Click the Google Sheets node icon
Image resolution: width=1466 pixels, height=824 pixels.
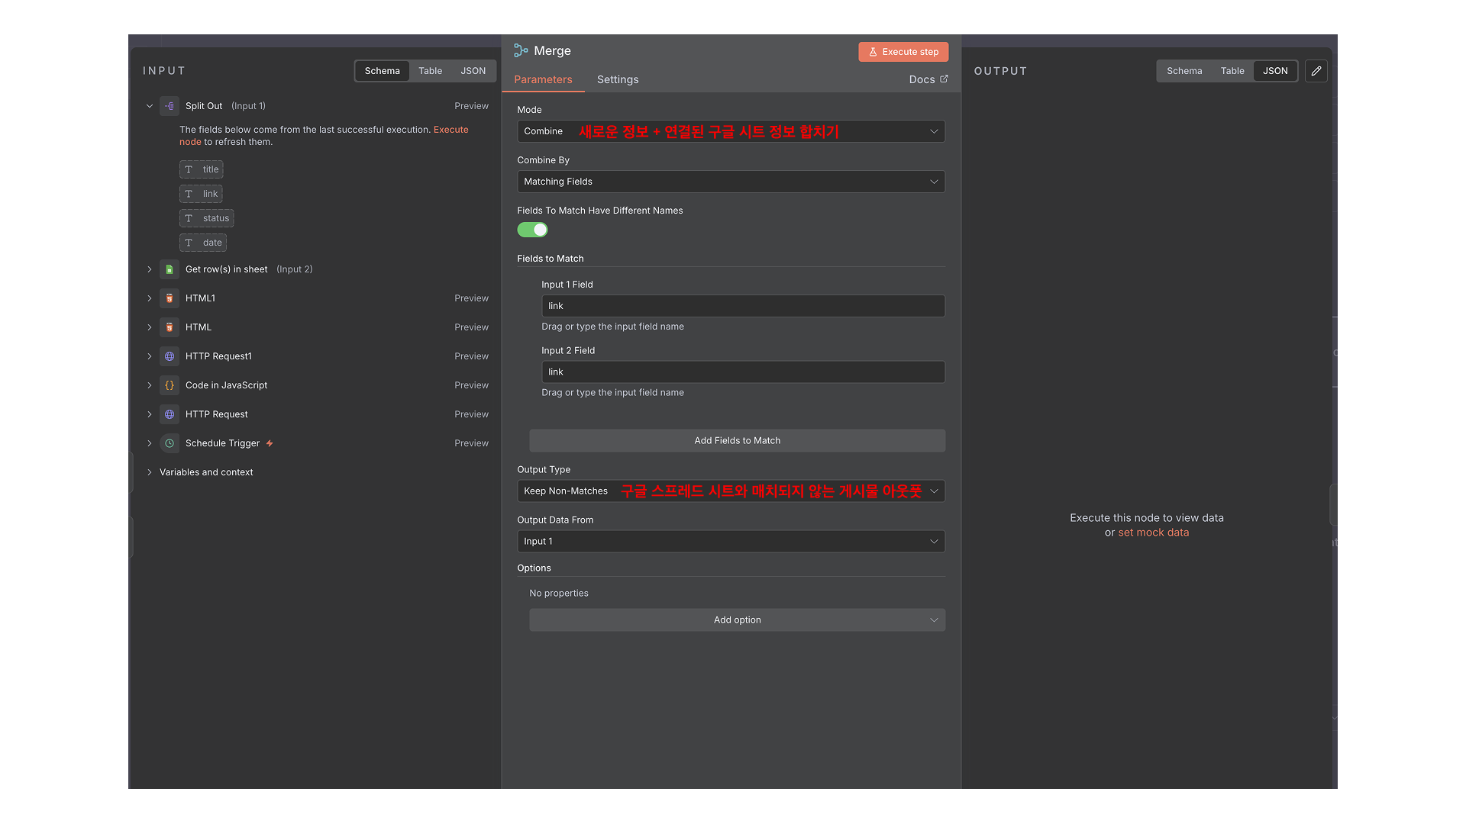[170, 269]
